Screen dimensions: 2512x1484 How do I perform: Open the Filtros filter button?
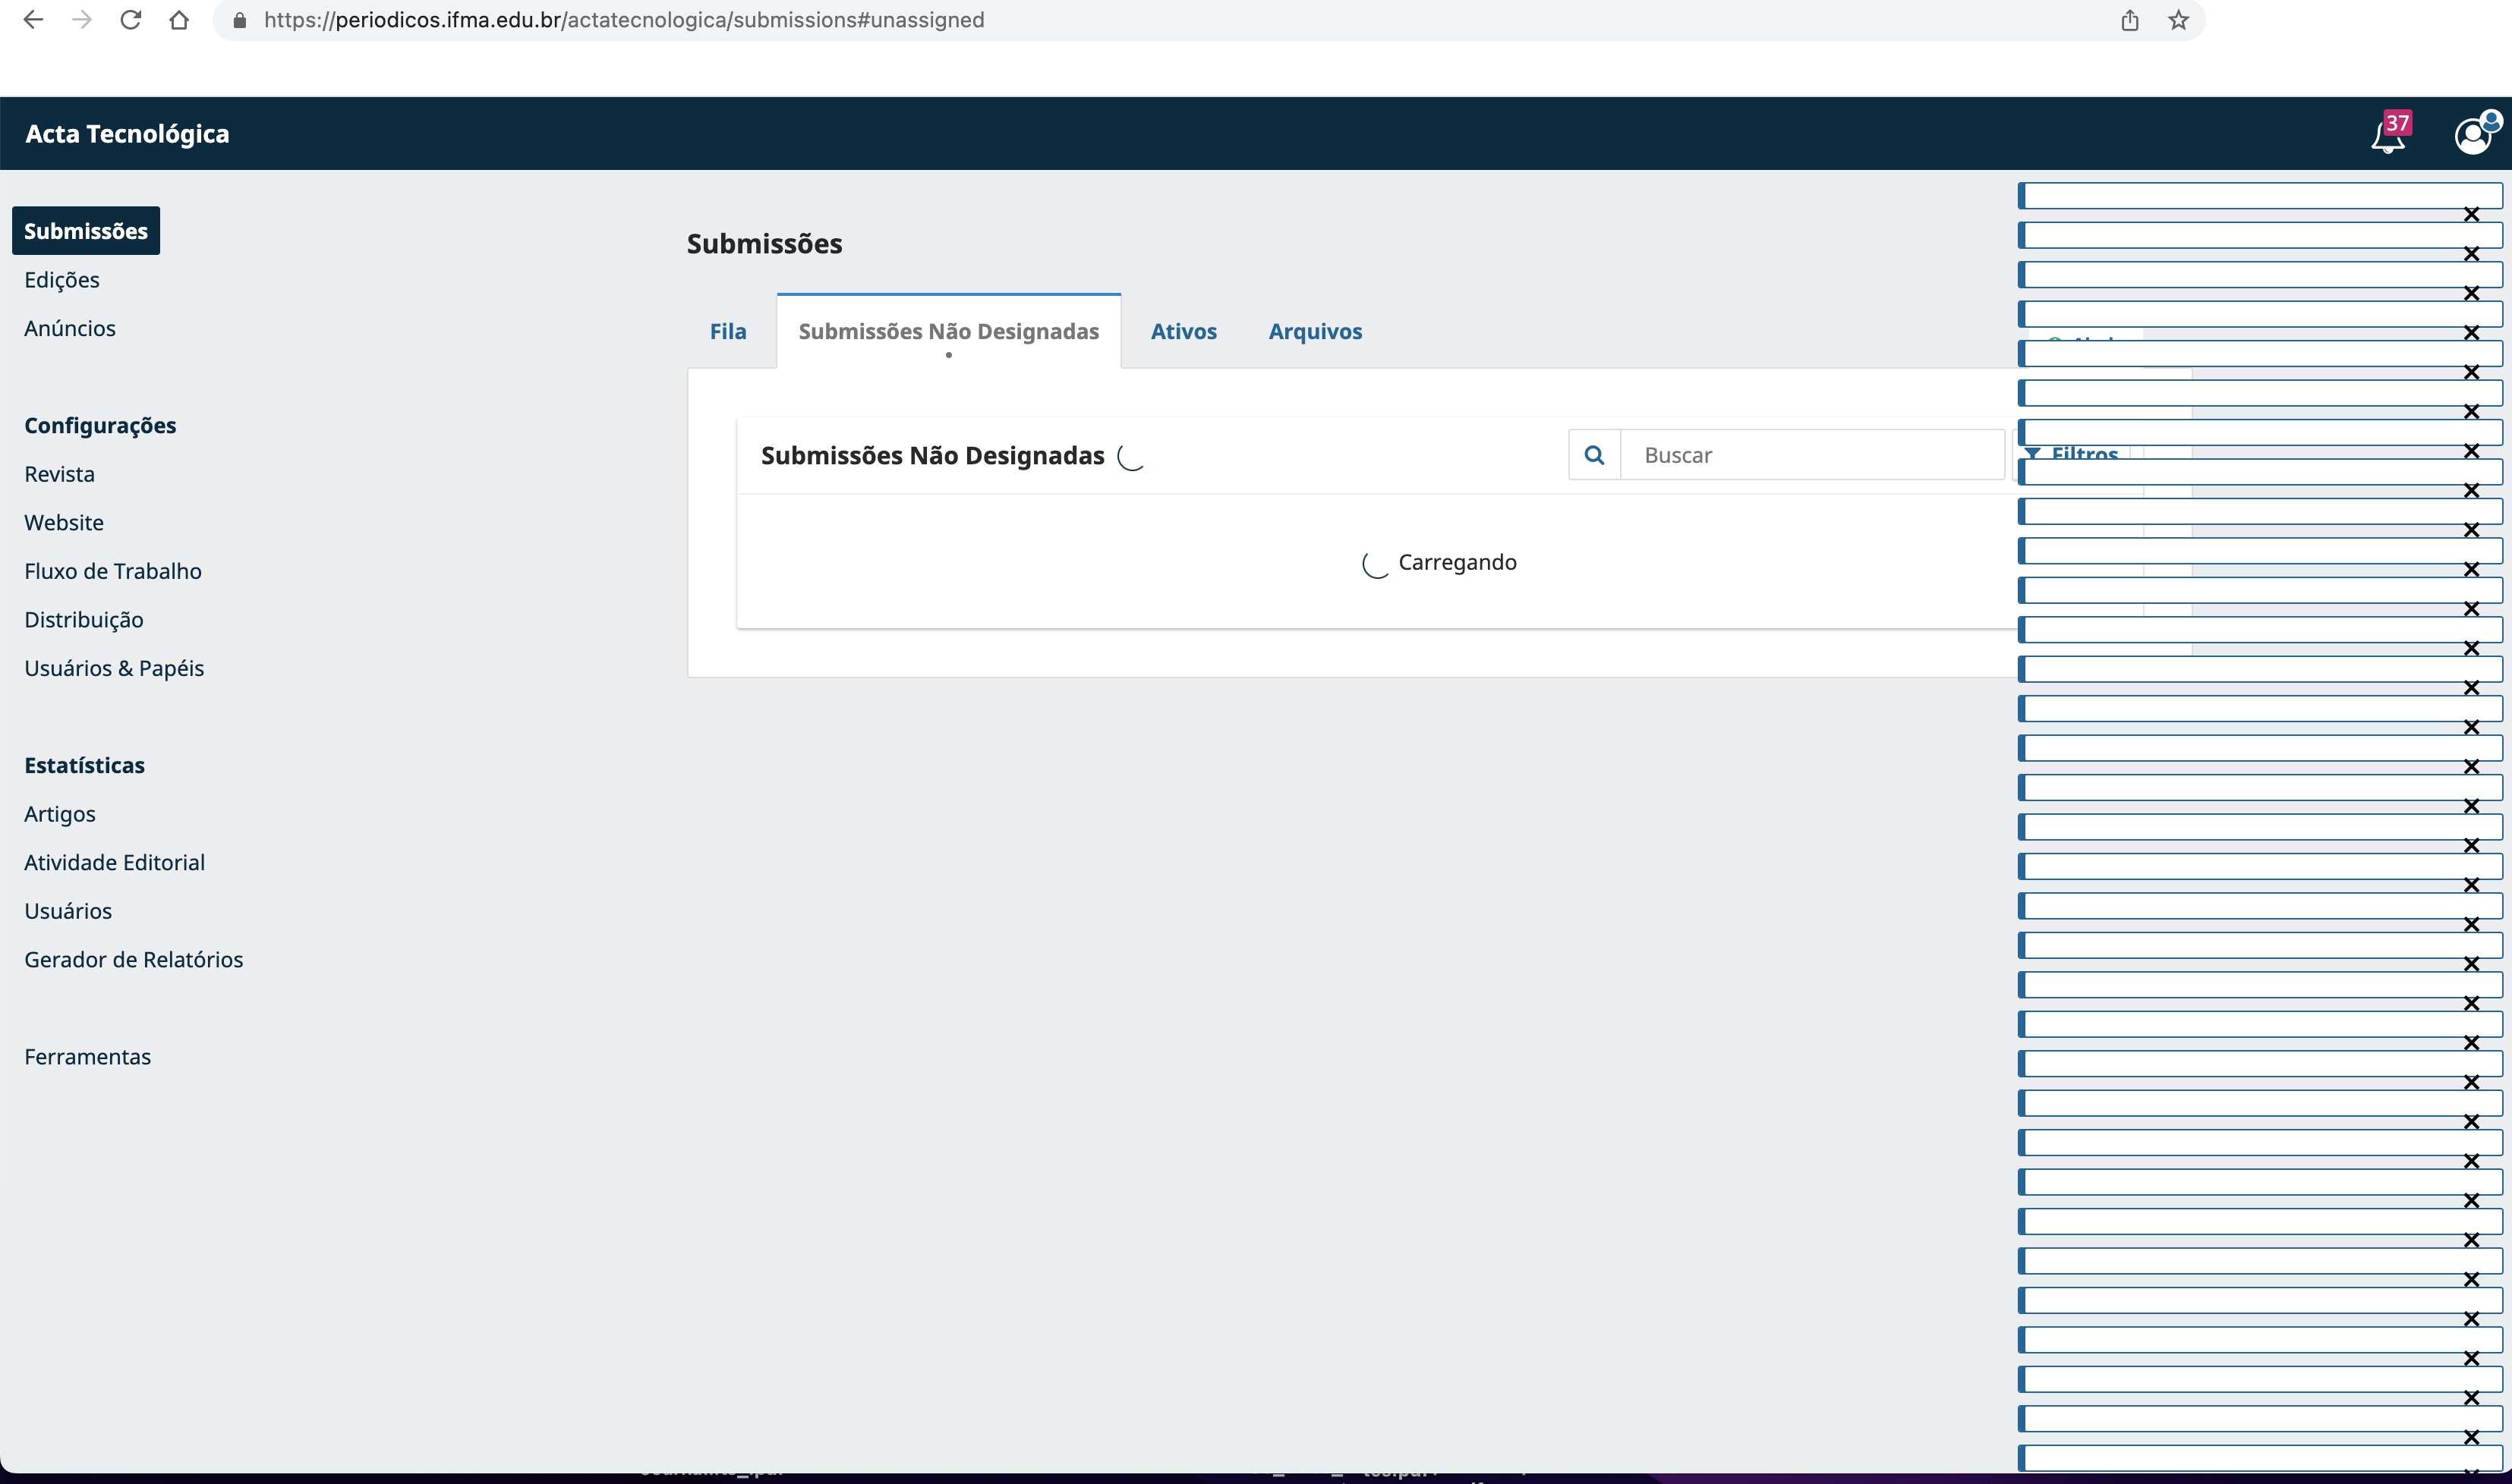coord(2071,454)
